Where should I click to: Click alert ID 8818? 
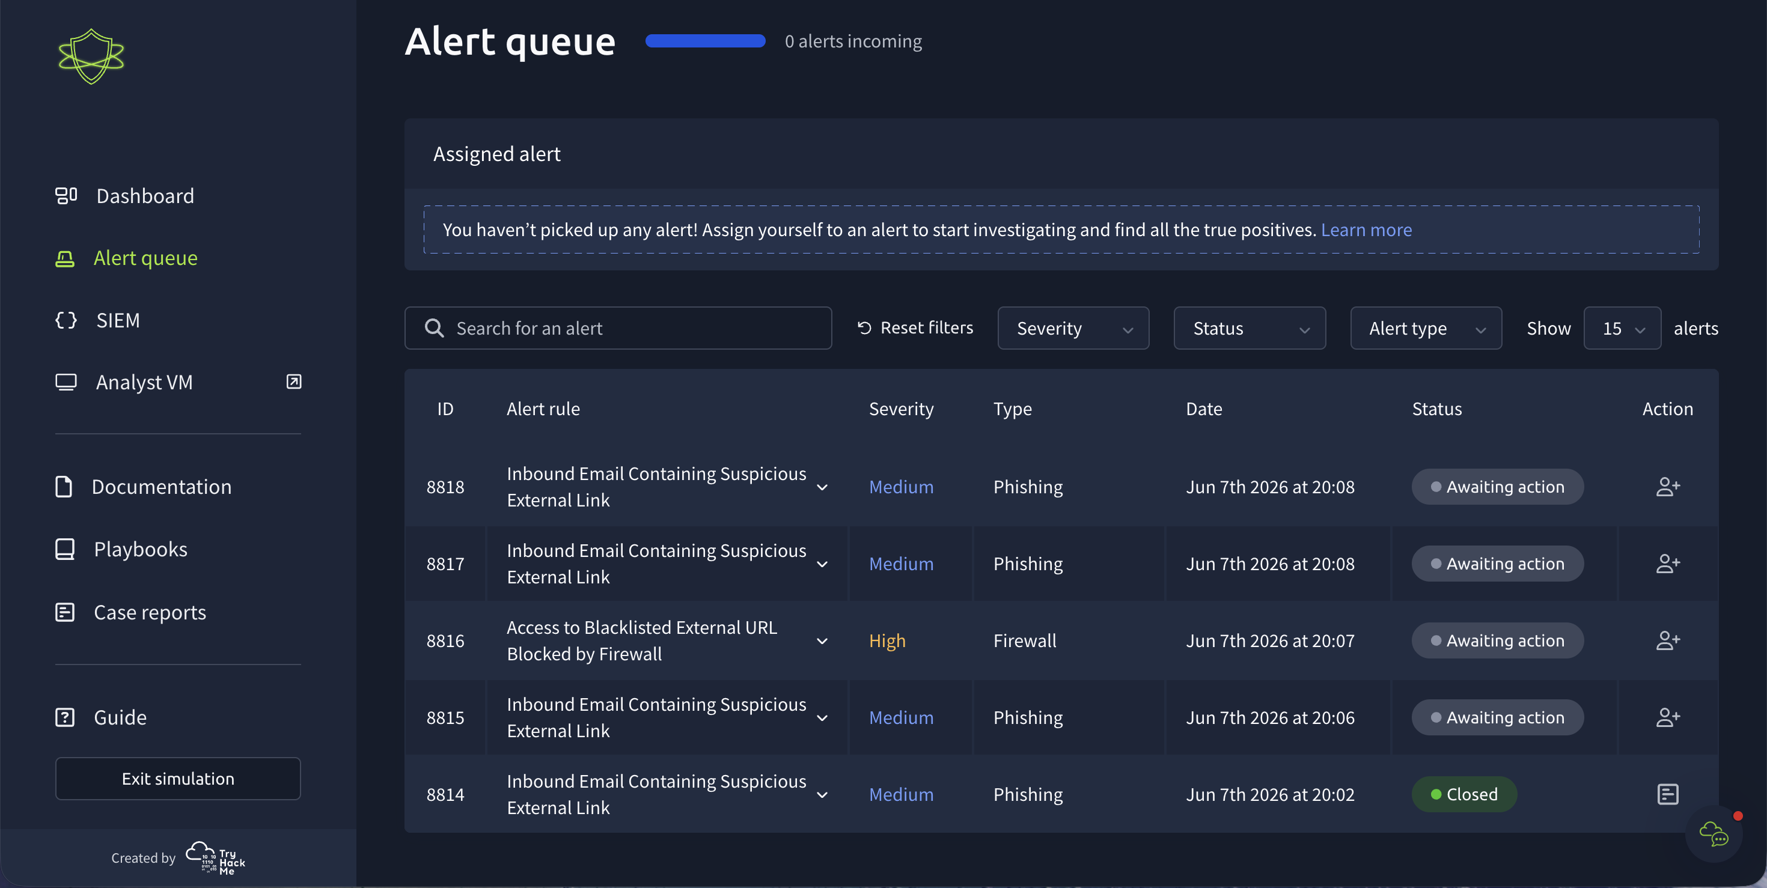point(445,487)
